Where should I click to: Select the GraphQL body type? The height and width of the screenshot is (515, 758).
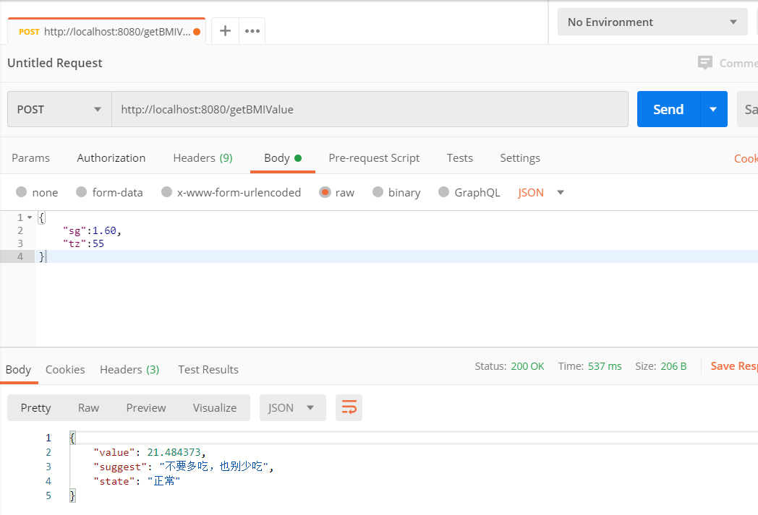tap(444, 192)
